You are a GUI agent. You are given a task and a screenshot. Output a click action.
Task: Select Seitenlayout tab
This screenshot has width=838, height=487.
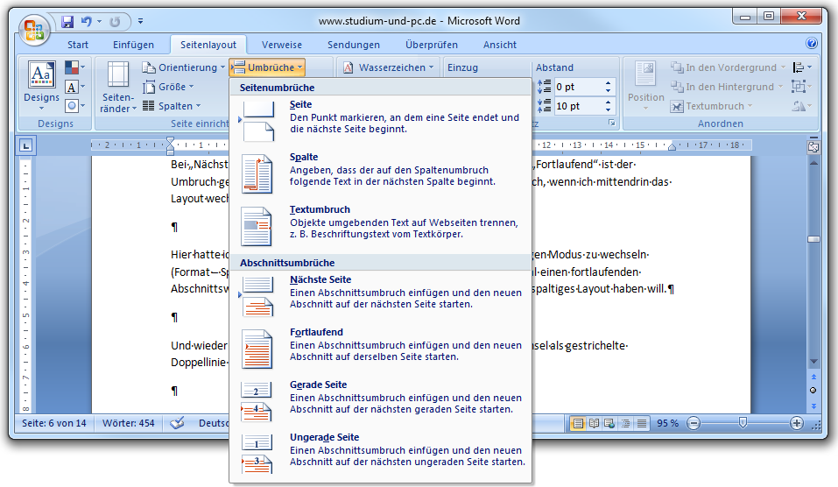click(x=208, y=45)
